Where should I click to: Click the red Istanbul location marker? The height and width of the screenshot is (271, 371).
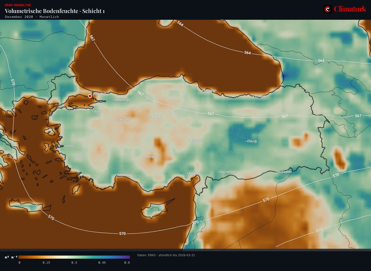[90, 96]
